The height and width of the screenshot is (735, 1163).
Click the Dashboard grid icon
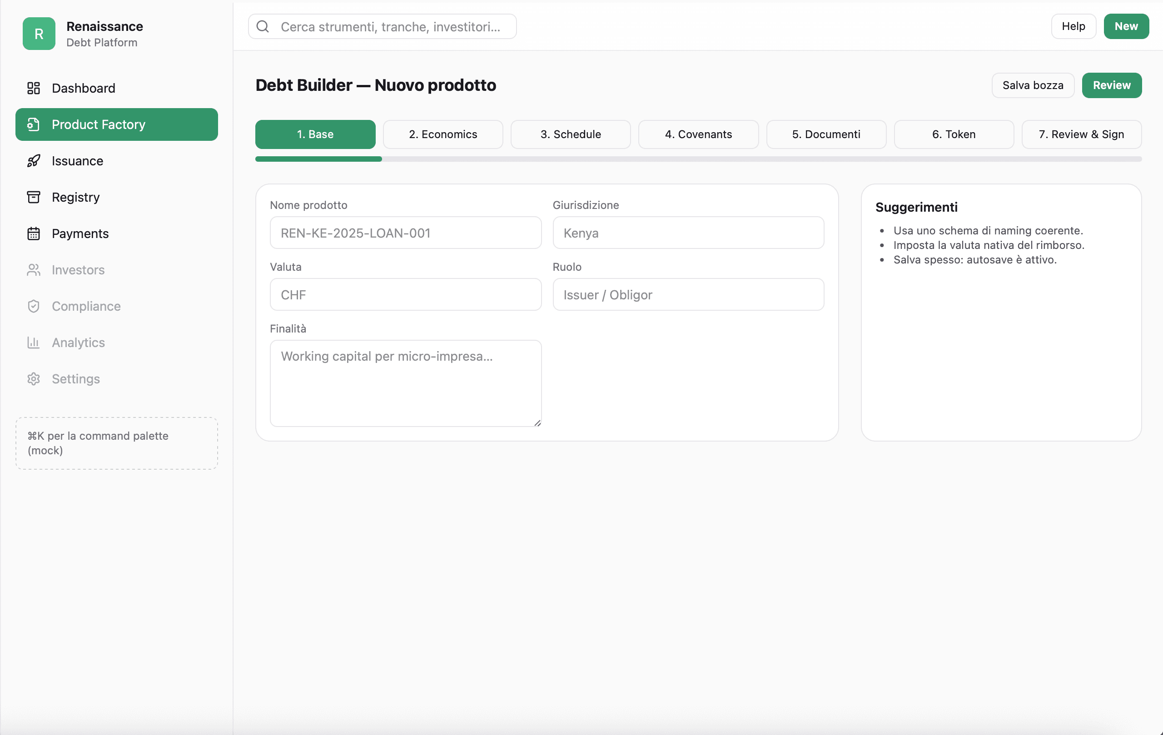coord(33,88)
